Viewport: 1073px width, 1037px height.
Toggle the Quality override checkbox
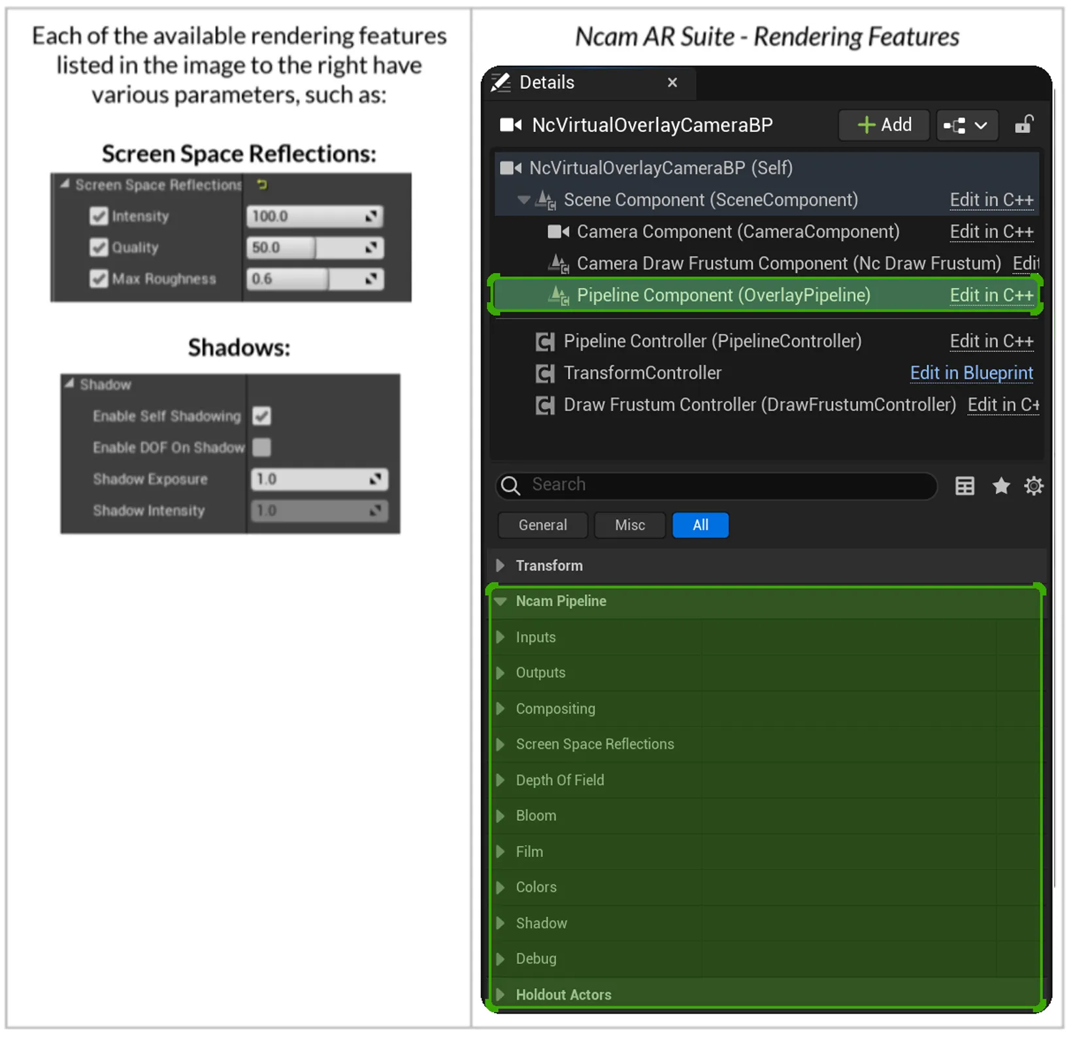(x=99, y=247)
